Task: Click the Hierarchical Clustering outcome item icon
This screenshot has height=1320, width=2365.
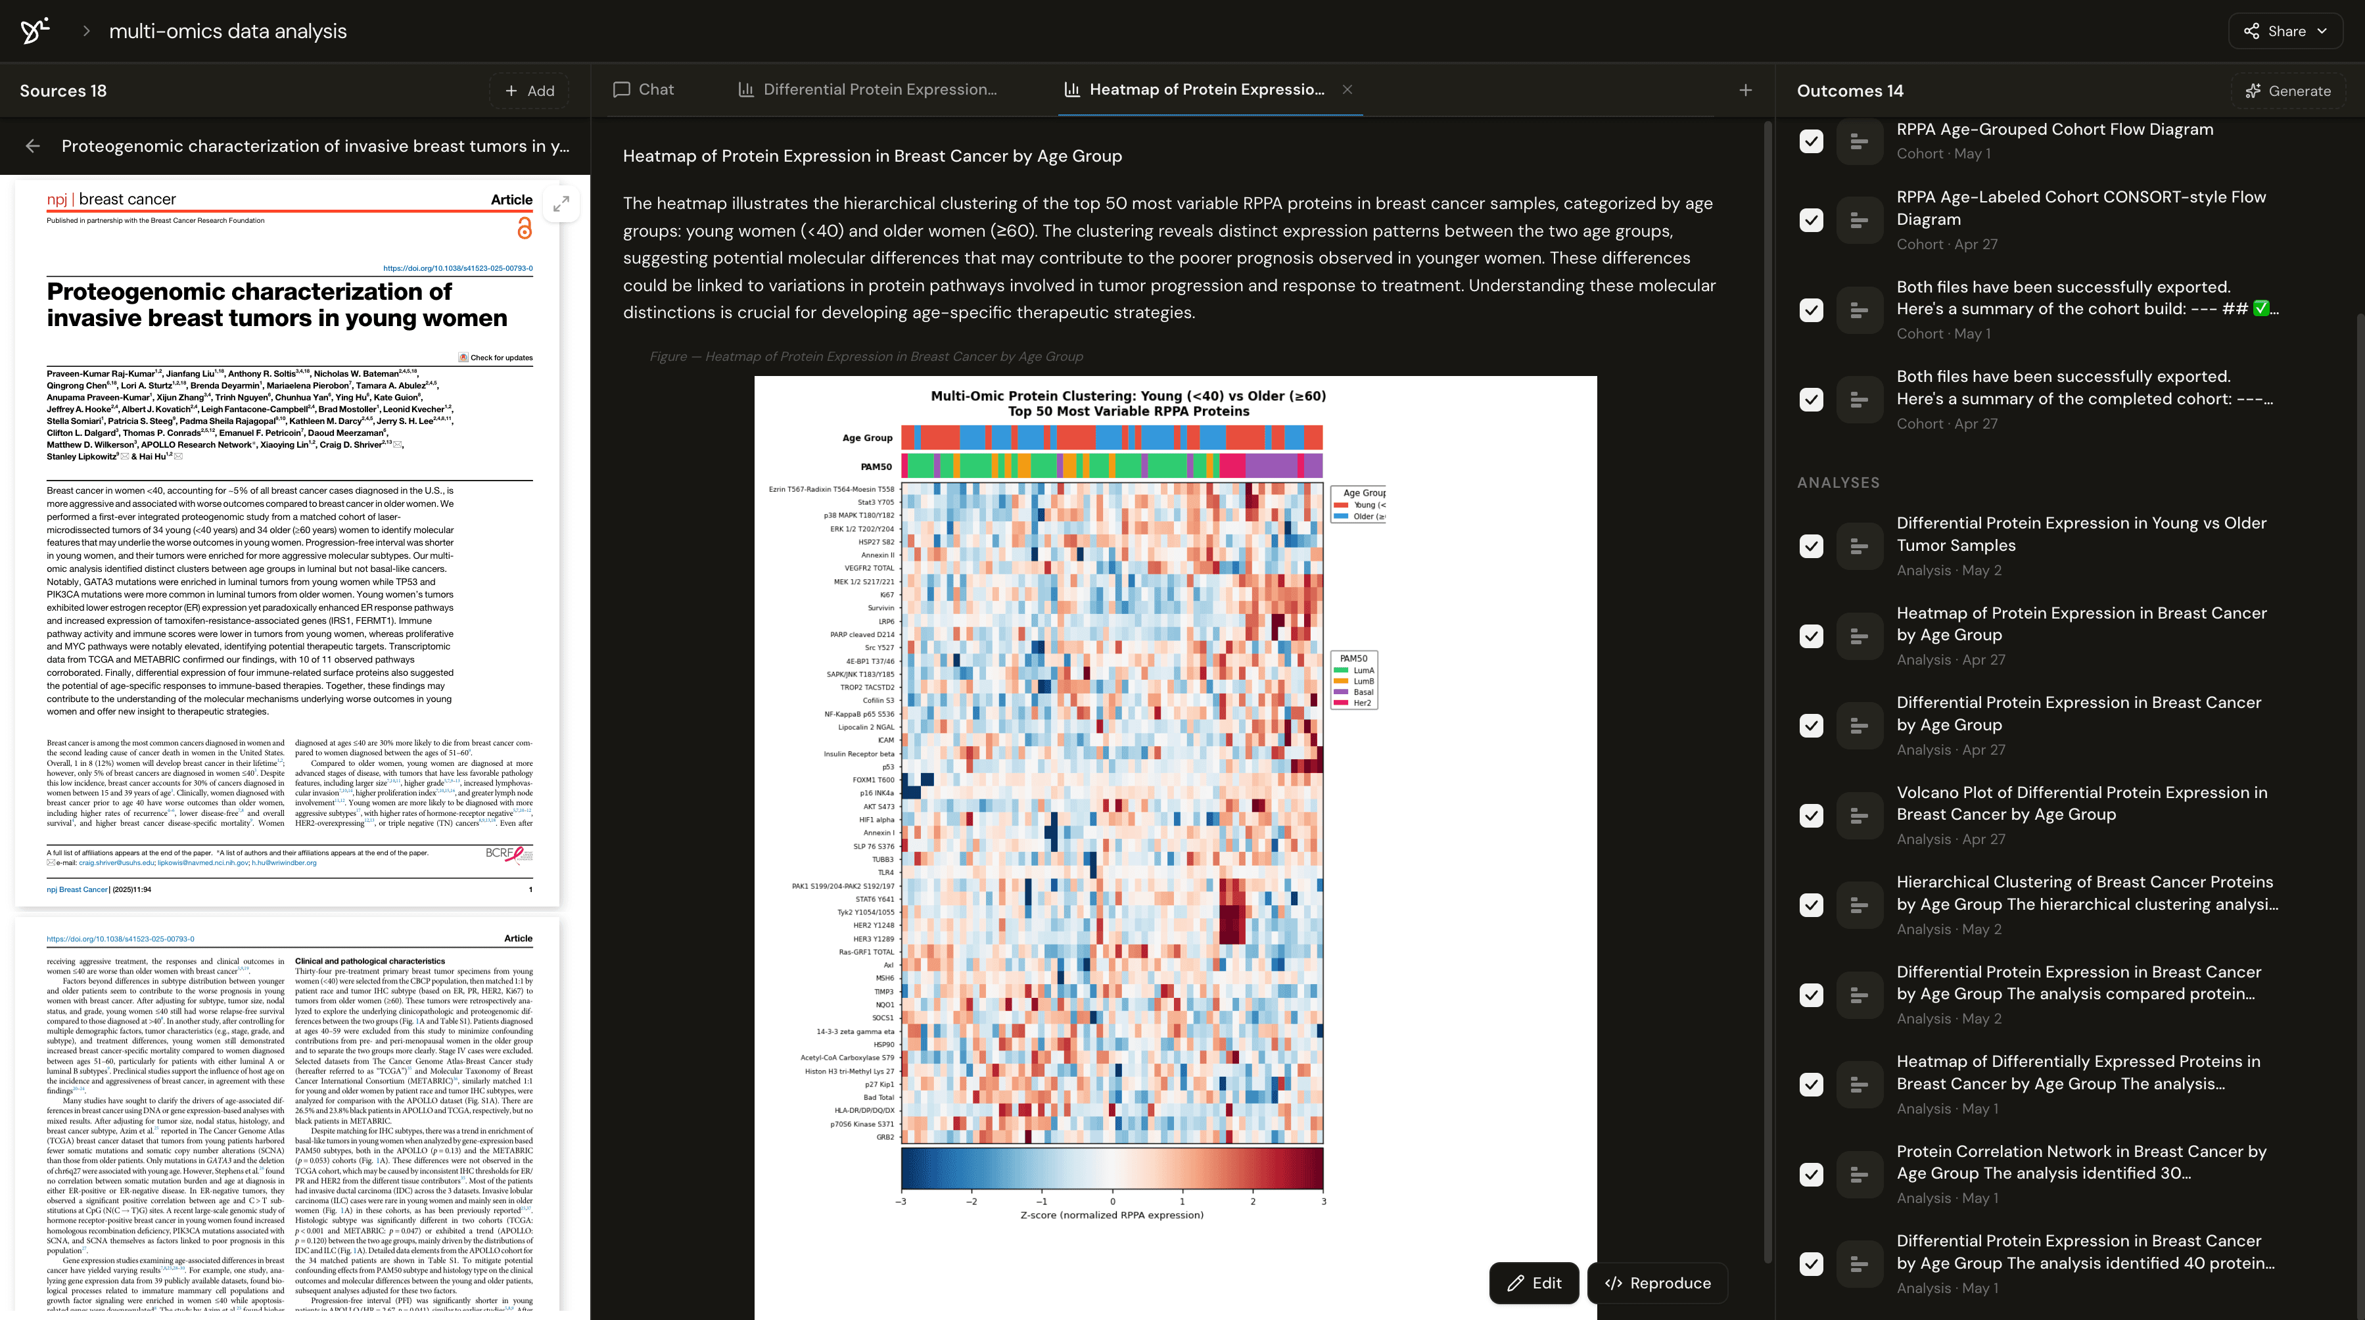Action: coord(1859,905)
